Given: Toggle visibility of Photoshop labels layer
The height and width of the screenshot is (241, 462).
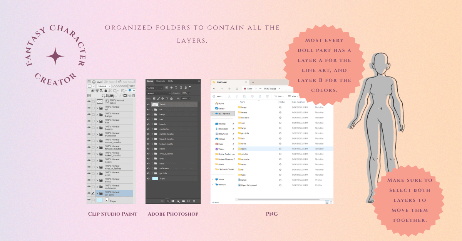Looking at the screenshot, I should pos(148,104).
